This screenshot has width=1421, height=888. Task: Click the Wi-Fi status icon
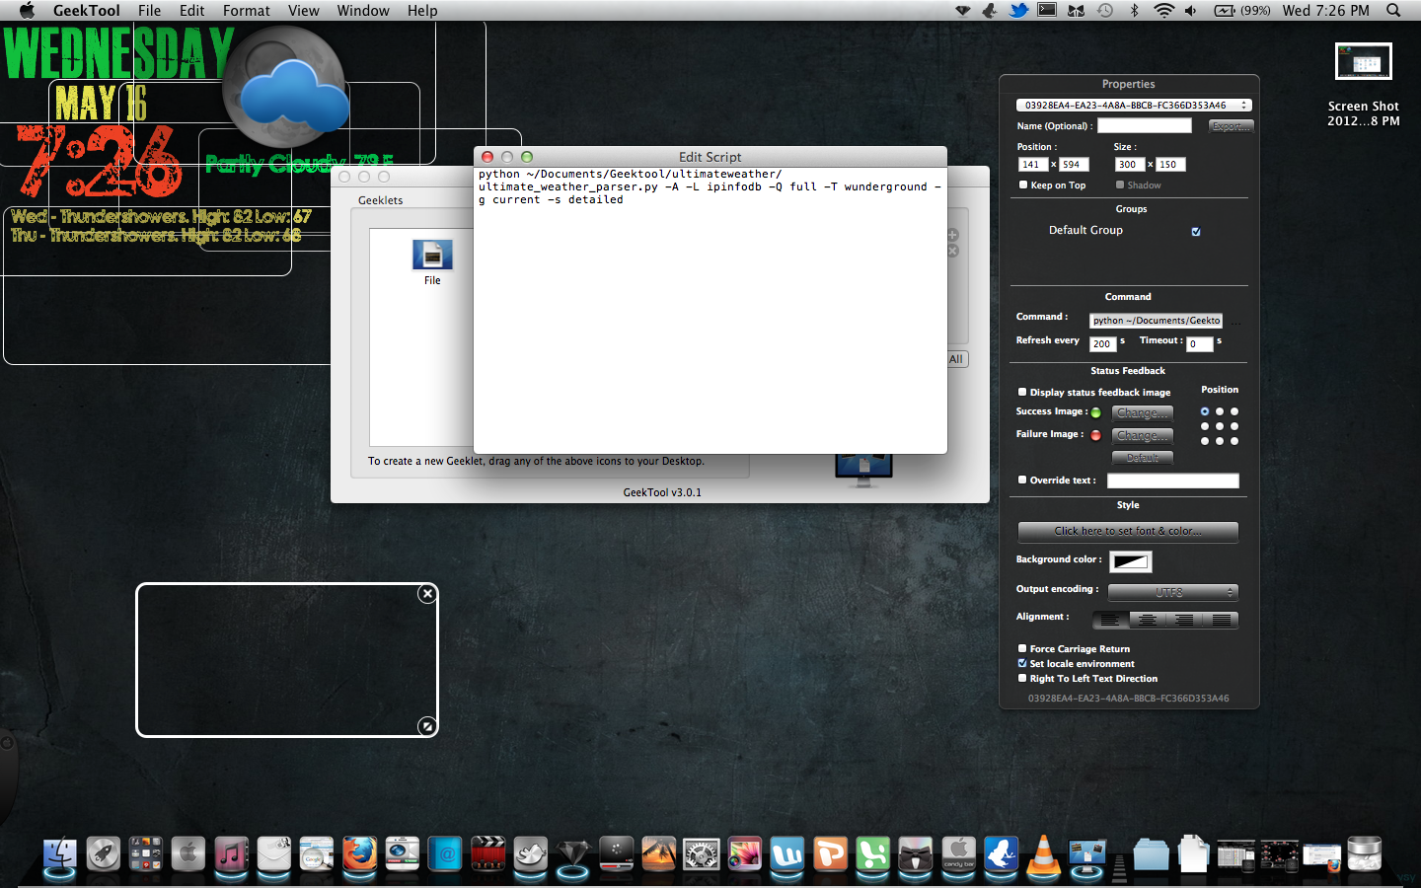coord(1163,11)
